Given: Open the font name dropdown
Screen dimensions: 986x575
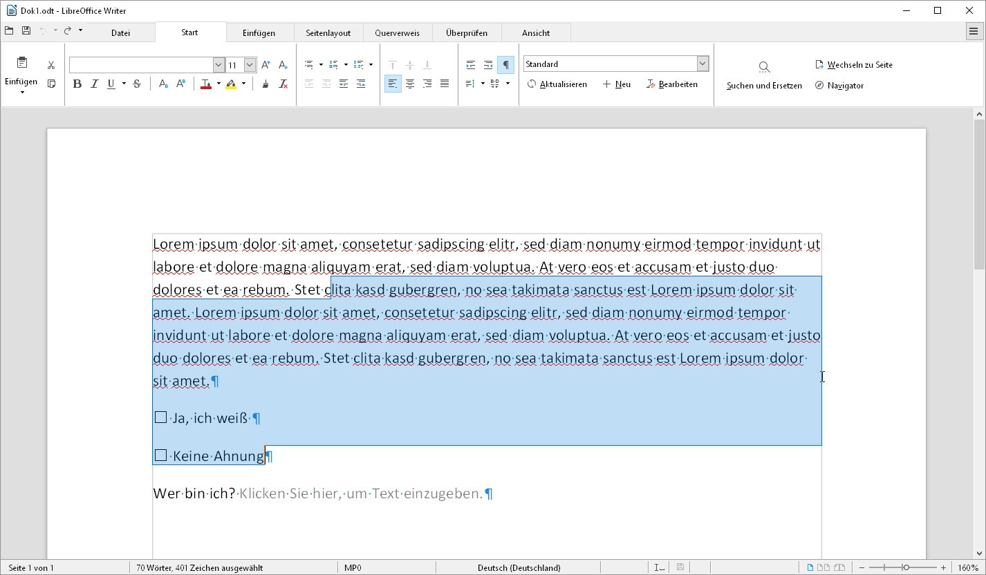Looking at the screenshot, I should 218,65.
